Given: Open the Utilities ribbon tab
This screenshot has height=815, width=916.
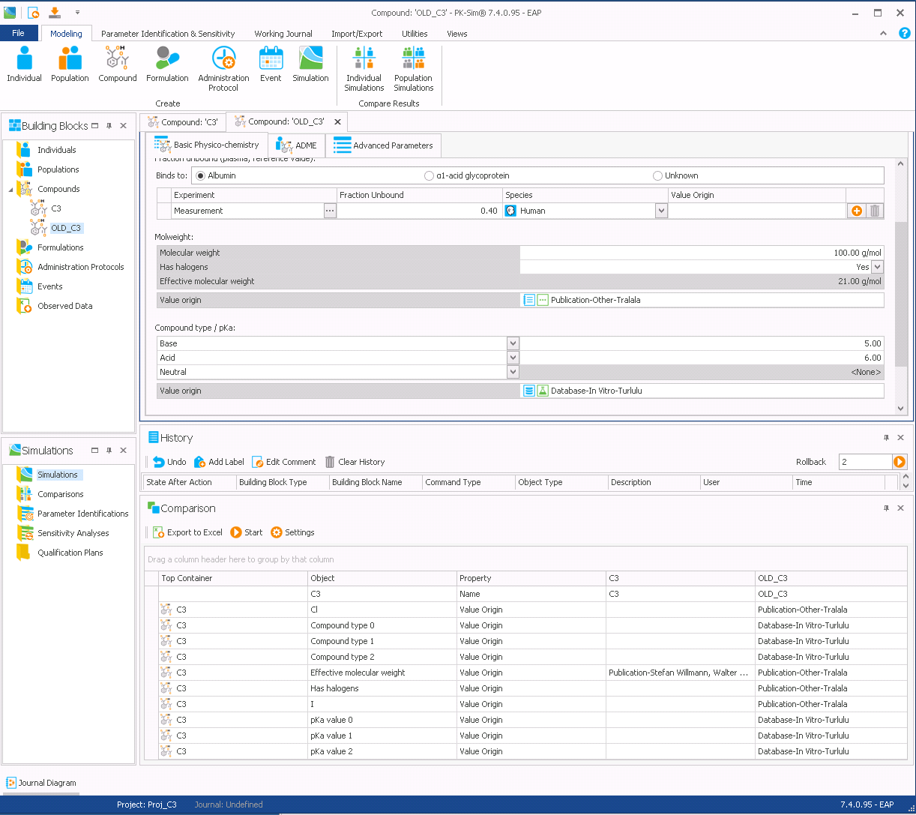Looking at the screenshot, I should pos(415,34).
